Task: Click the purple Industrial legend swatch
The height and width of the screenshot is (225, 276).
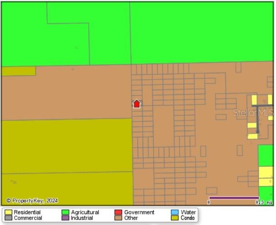Action: [65, 218]
